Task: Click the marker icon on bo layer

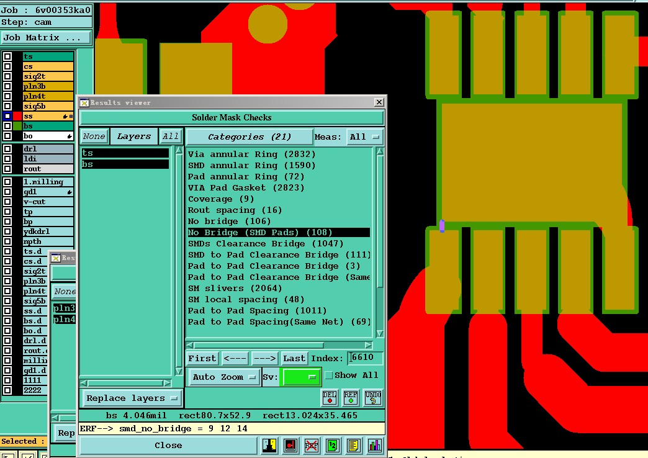Action: (x=70, y=136)
